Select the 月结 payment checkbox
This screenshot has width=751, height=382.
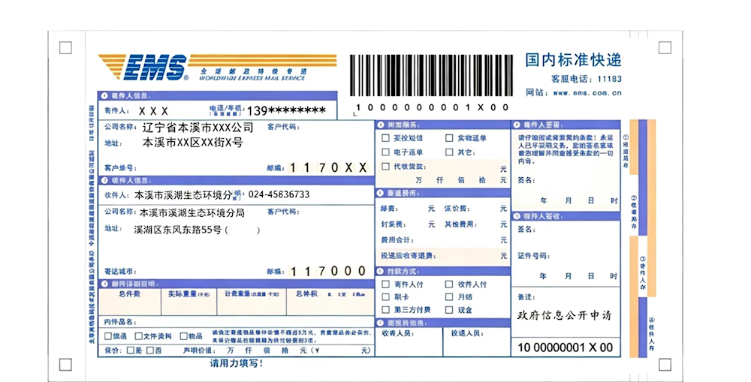pyautogui.click(x=449, y=296)
